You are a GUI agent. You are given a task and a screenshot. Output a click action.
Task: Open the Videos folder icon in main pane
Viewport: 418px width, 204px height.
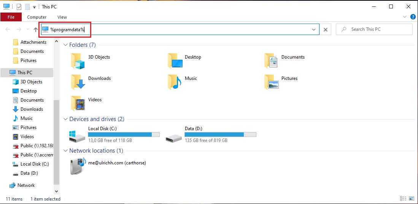tap(78, 103)
